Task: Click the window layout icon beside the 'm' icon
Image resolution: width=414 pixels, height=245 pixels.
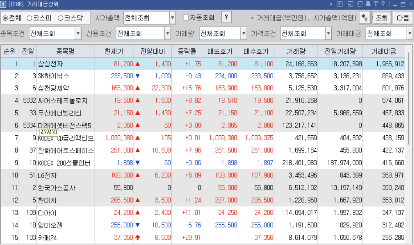Action: click(x=350, y=4)
